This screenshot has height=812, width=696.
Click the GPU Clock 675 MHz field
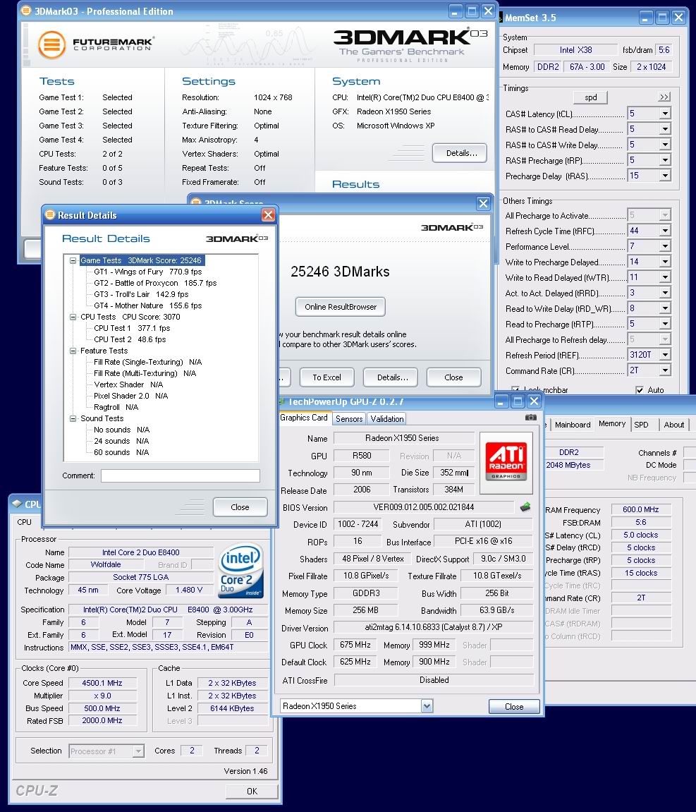click(355, 645)
